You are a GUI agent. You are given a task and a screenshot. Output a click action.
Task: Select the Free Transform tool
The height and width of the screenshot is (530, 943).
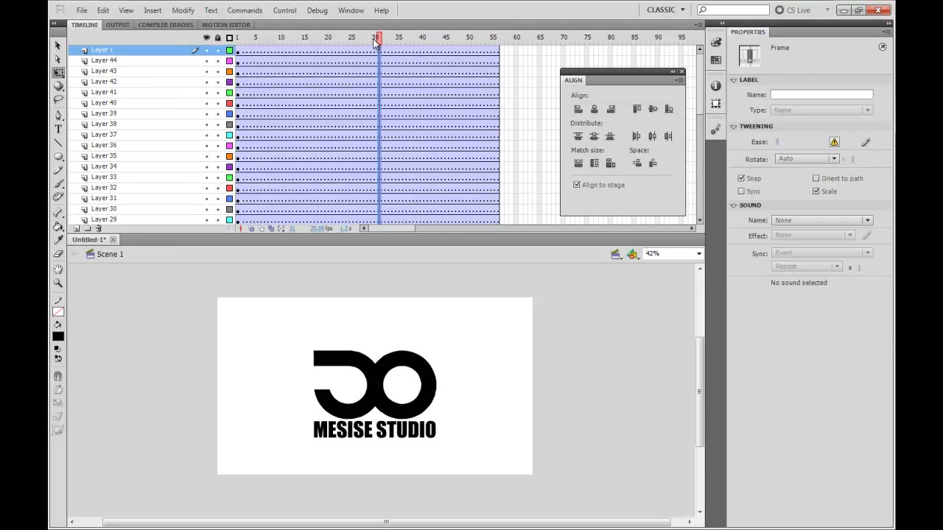[x=58, y=73]
